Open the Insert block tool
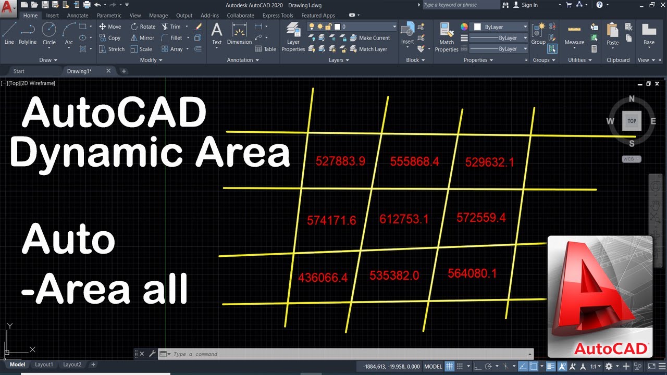Screen dimensions: 667x375 click(x=407, y=34)
